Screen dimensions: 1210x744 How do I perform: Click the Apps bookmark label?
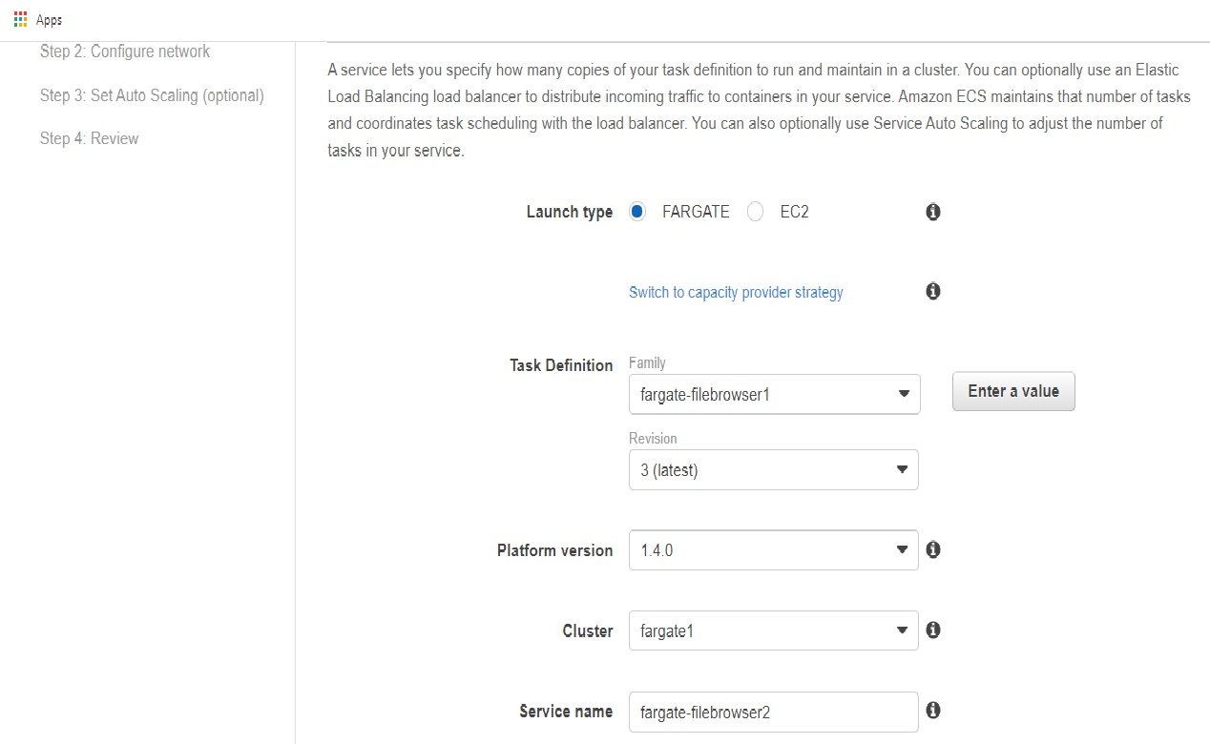[50, 20]
